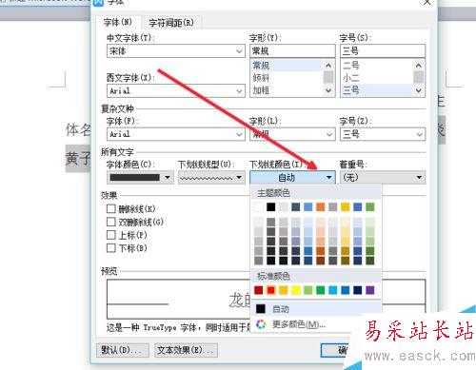Click the 字号 list scroll up arrow
Screen dimensions: 476x370
[x=419, y=66]
